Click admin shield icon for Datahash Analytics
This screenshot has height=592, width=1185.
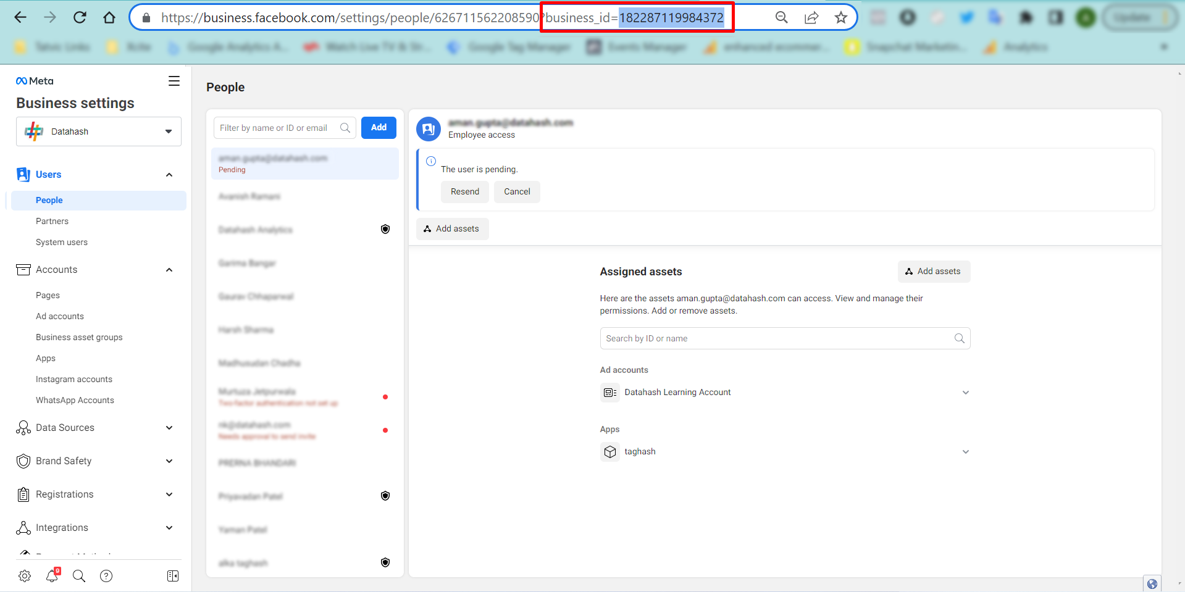(x=385, y=230)
